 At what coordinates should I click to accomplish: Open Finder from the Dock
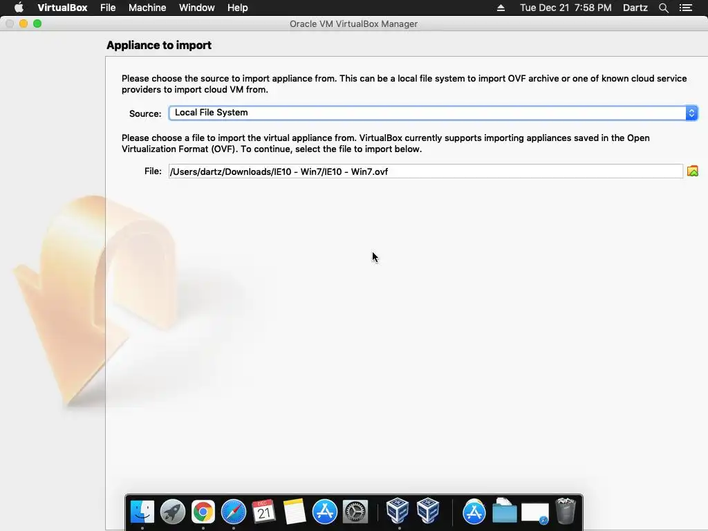pos(142,512)
